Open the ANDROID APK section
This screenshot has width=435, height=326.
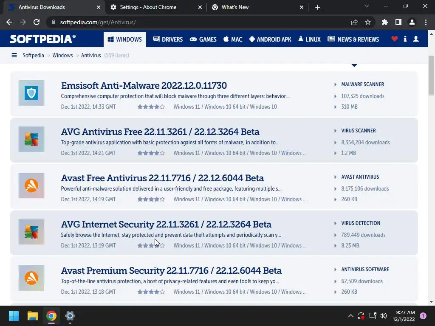tap(270, 39)
